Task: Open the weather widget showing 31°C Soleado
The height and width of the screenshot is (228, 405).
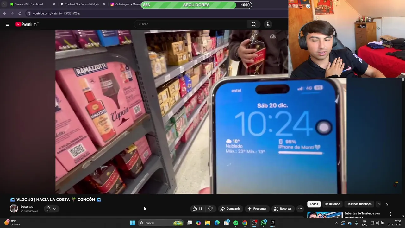Action: [12, 223]
